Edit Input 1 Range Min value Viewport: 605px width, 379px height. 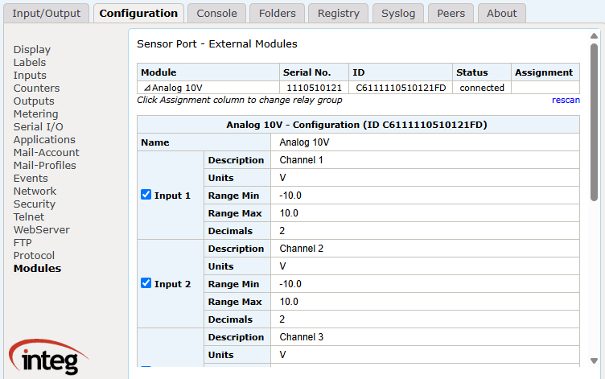pyautogui.click(x=425, y=196)
